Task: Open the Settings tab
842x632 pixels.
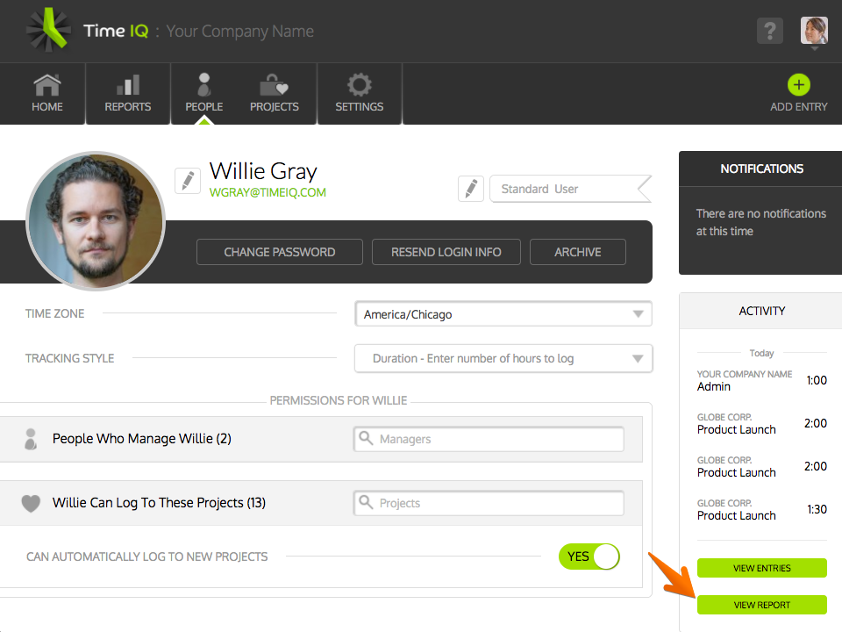Action: pyautogui.click(x=360, y=94)
